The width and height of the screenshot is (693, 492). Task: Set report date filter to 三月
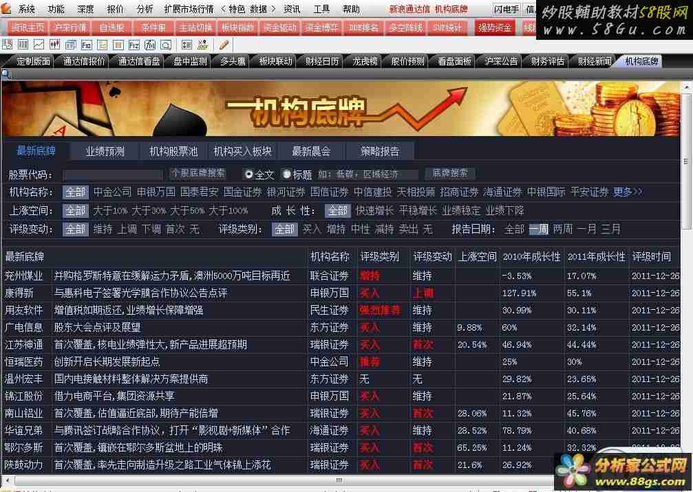(x=611, y=230)
